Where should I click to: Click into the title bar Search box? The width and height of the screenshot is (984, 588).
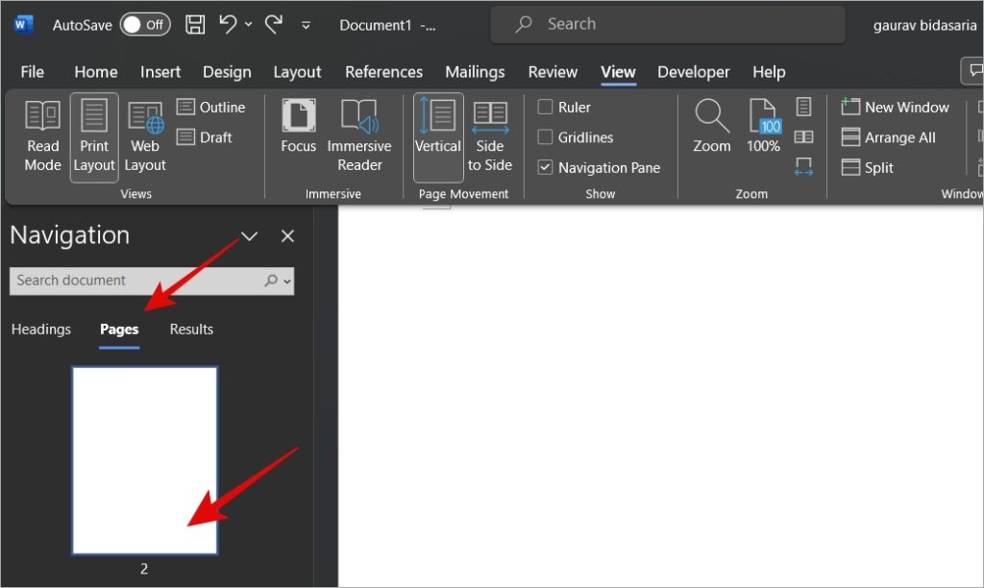tap(667, 24)
